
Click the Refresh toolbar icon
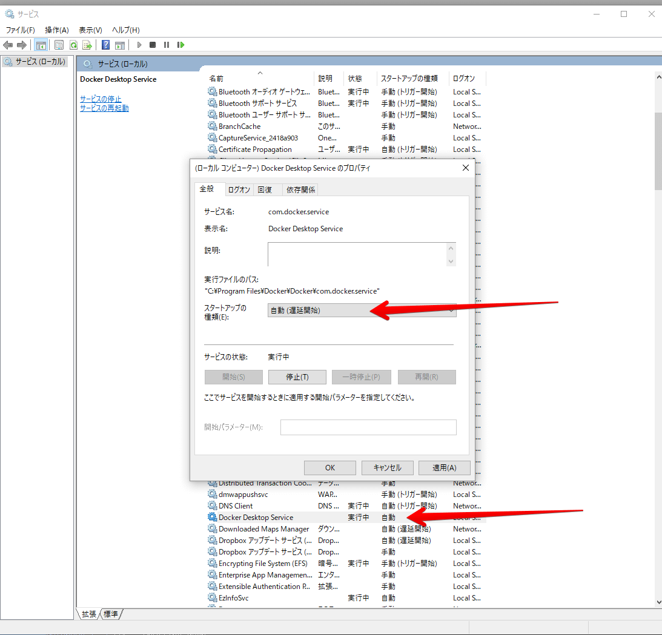(73, 45)
